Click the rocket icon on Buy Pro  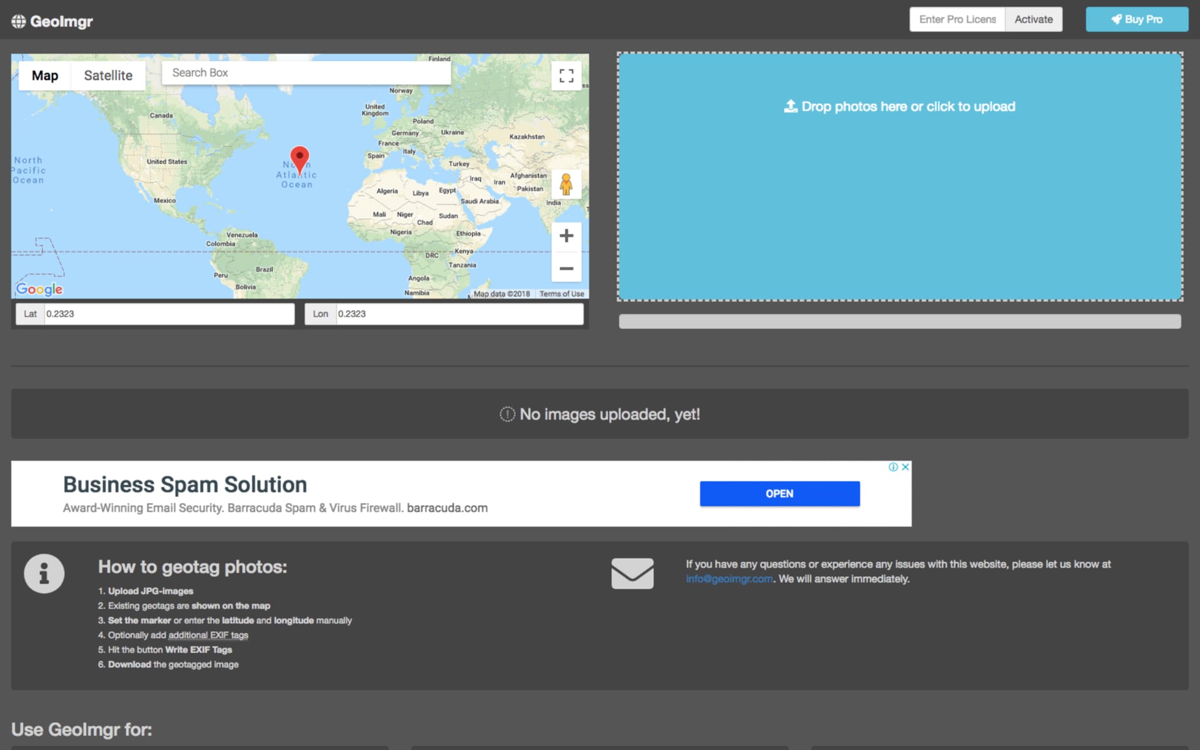click(x=1116, y=19)
